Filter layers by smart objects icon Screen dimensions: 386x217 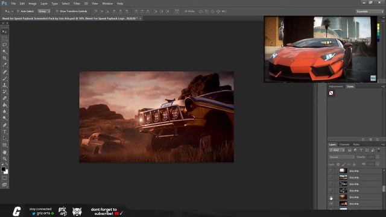pos(373,150)
